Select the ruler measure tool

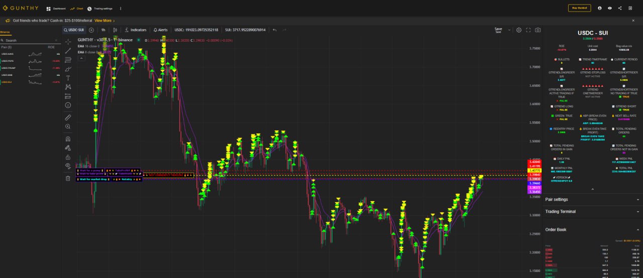click(x=68, y=117)
